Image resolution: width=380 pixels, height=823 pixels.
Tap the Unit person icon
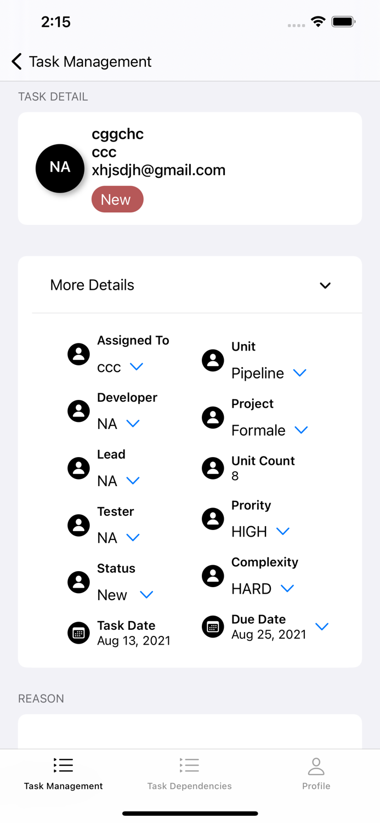tap(213, 360)
